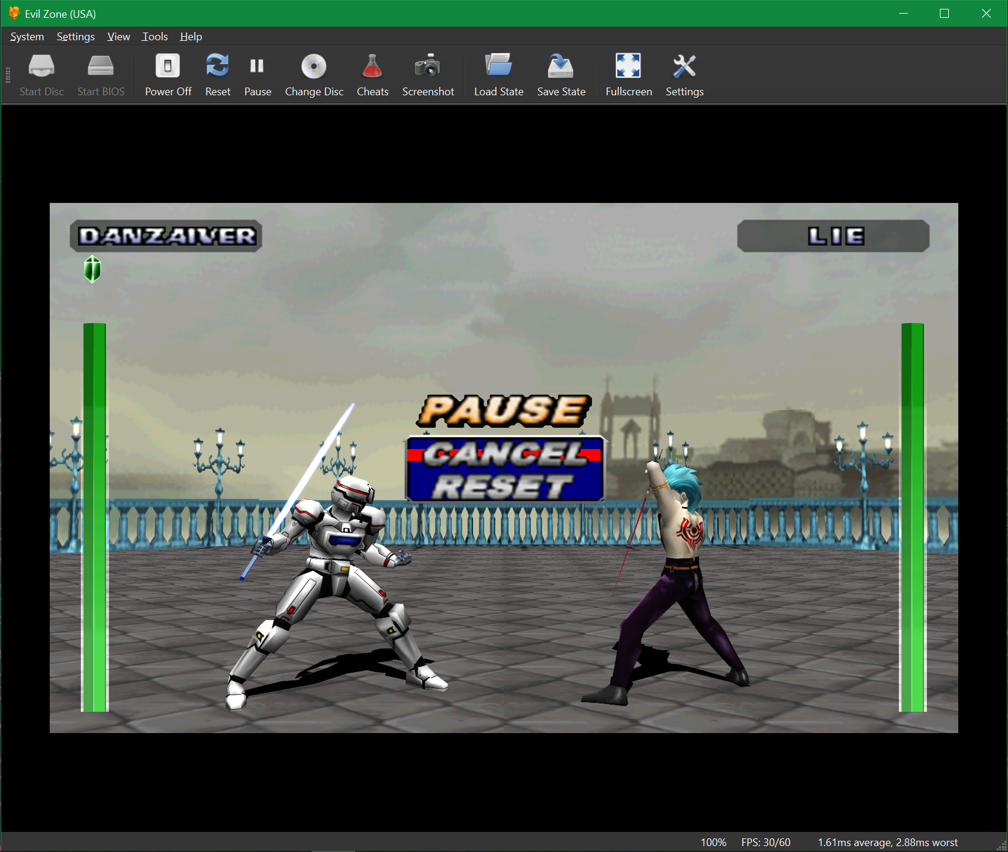Screen dimensions: 1008x852
Task: Click the Start Disc toolbar icon
Action: click(41, 75)
